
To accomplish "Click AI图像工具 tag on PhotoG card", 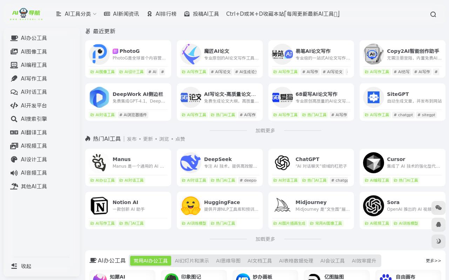I will [102, 72].
